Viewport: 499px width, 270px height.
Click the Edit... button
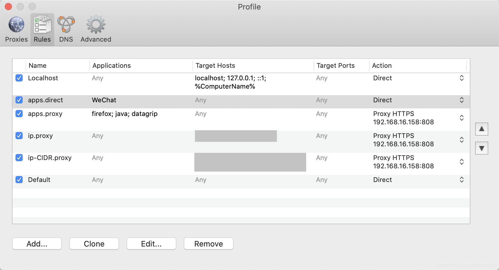pos(151,244)
